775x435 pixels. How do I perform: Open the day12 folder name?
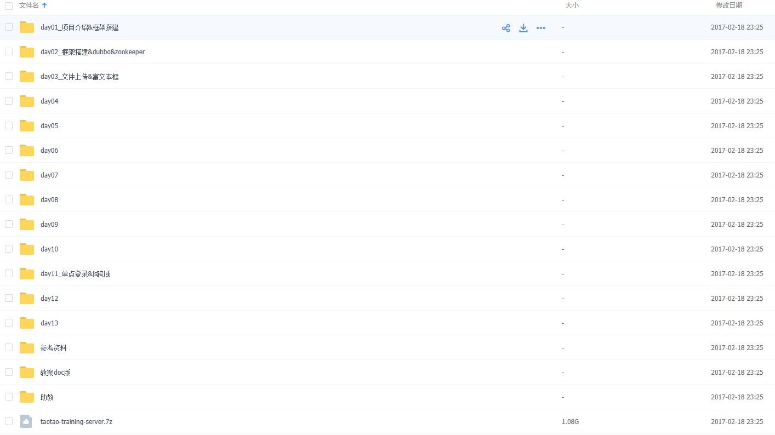pos(49,299)
